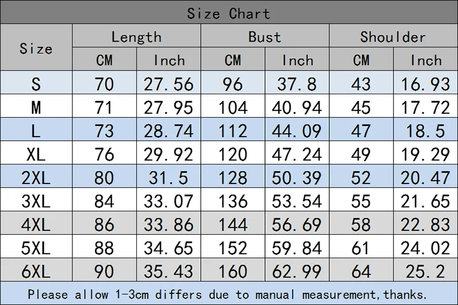Click the Size Chart title
The height and width of the screenshot is (305, 458).
[x=228, y=13]
